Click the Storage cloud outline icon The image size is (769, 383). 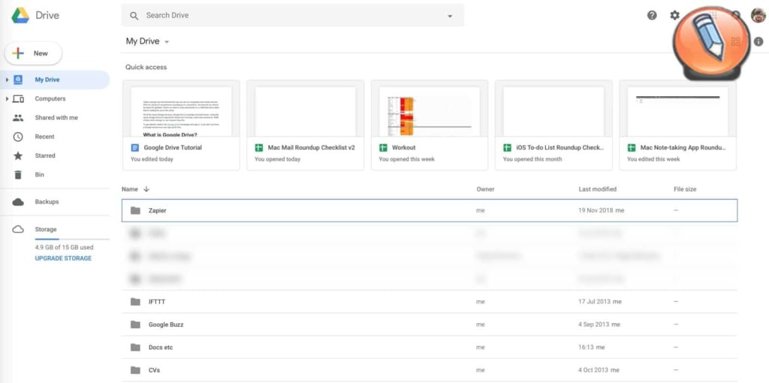(x=18, y=229)
